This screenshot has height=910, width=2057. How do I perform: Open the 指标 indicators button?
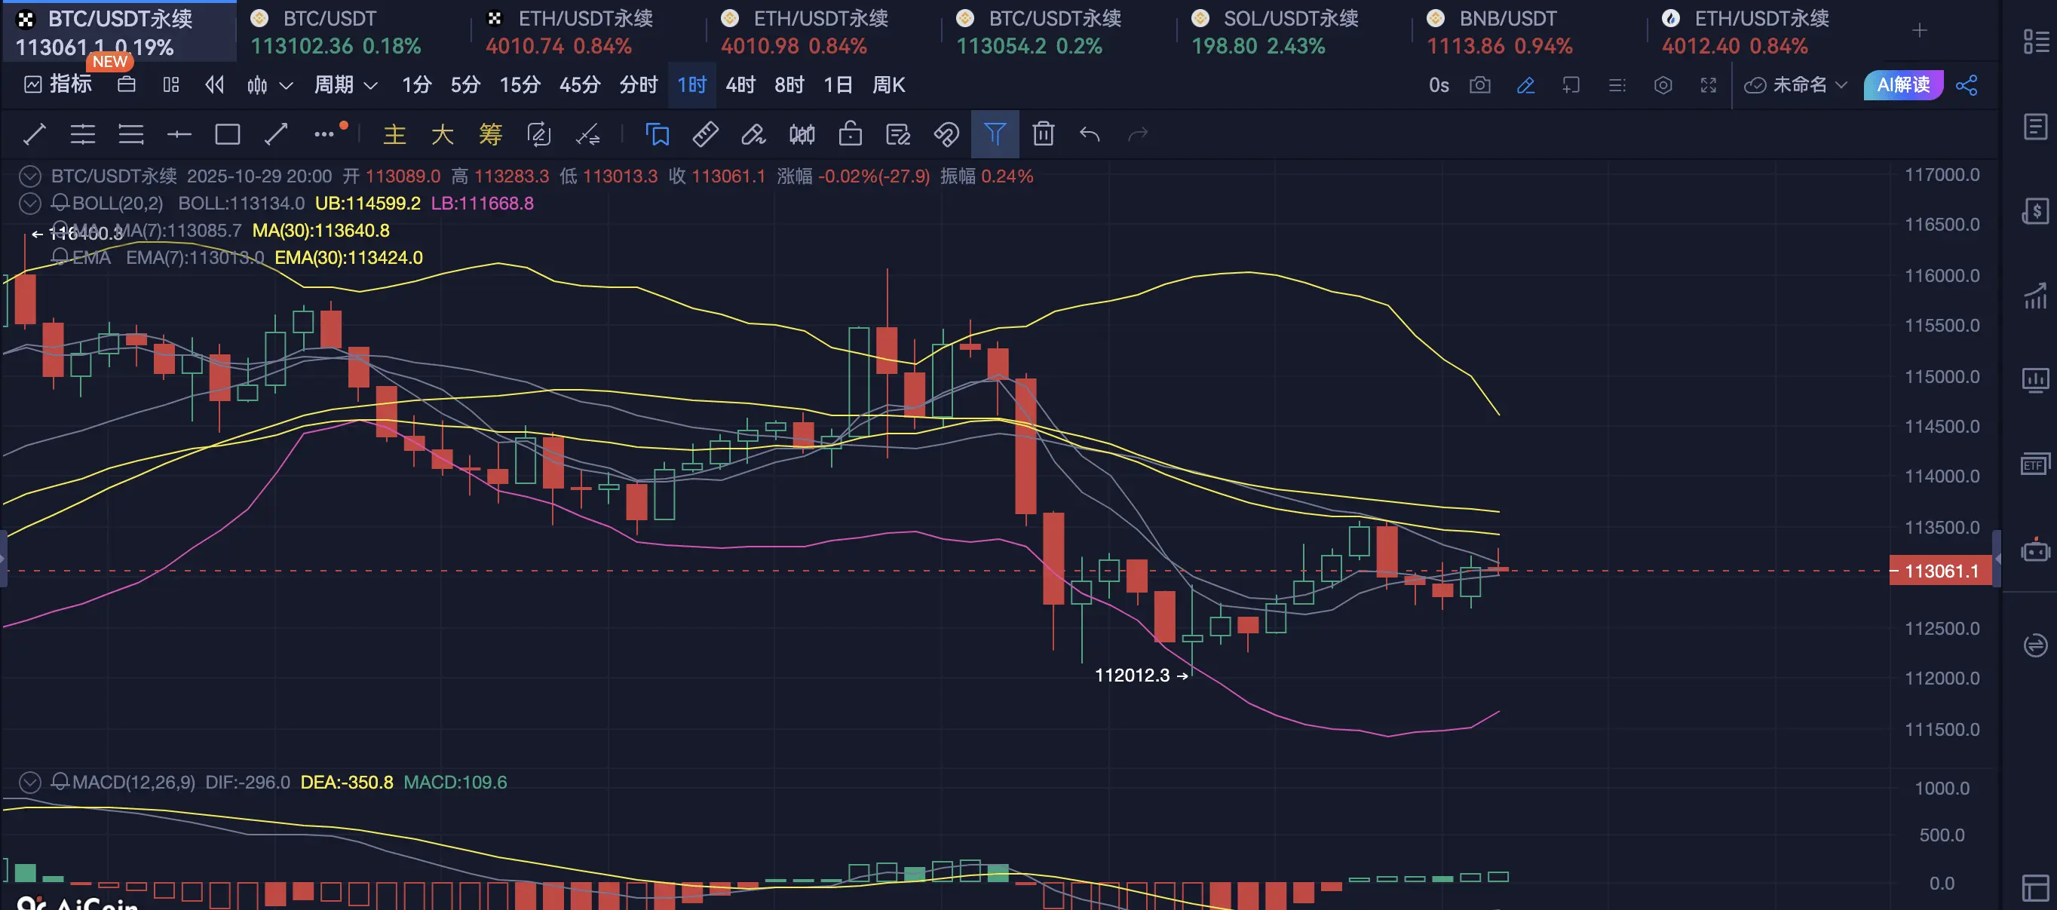click(58, 84)
